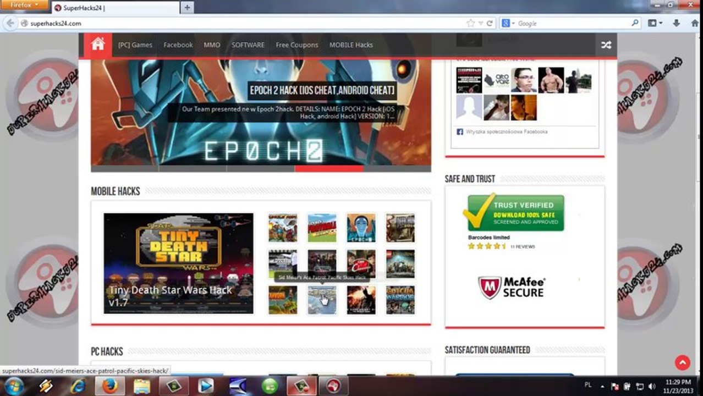Open the EPOCH 2 HACK slider headline
This screenshot has height=396, width=703.
pos(322,90)
